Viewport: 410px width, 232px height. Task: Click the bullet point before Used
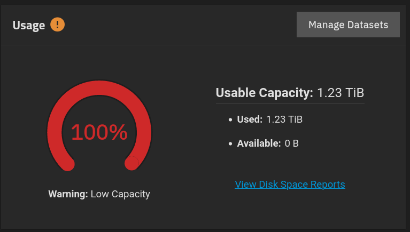click(230, 119)
